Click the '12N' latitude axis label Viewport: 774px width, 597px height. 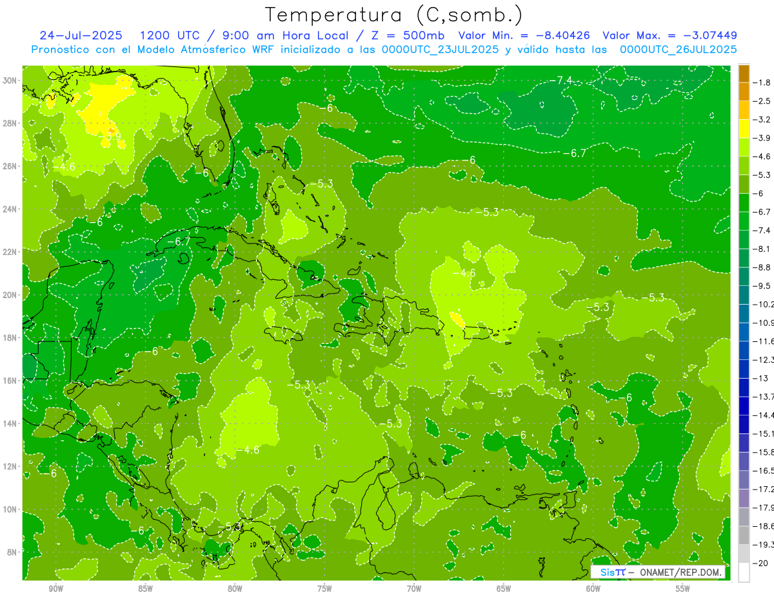[x=11, y=466]
